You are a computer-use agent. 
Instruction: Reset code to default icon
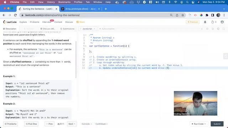(213, 29)
